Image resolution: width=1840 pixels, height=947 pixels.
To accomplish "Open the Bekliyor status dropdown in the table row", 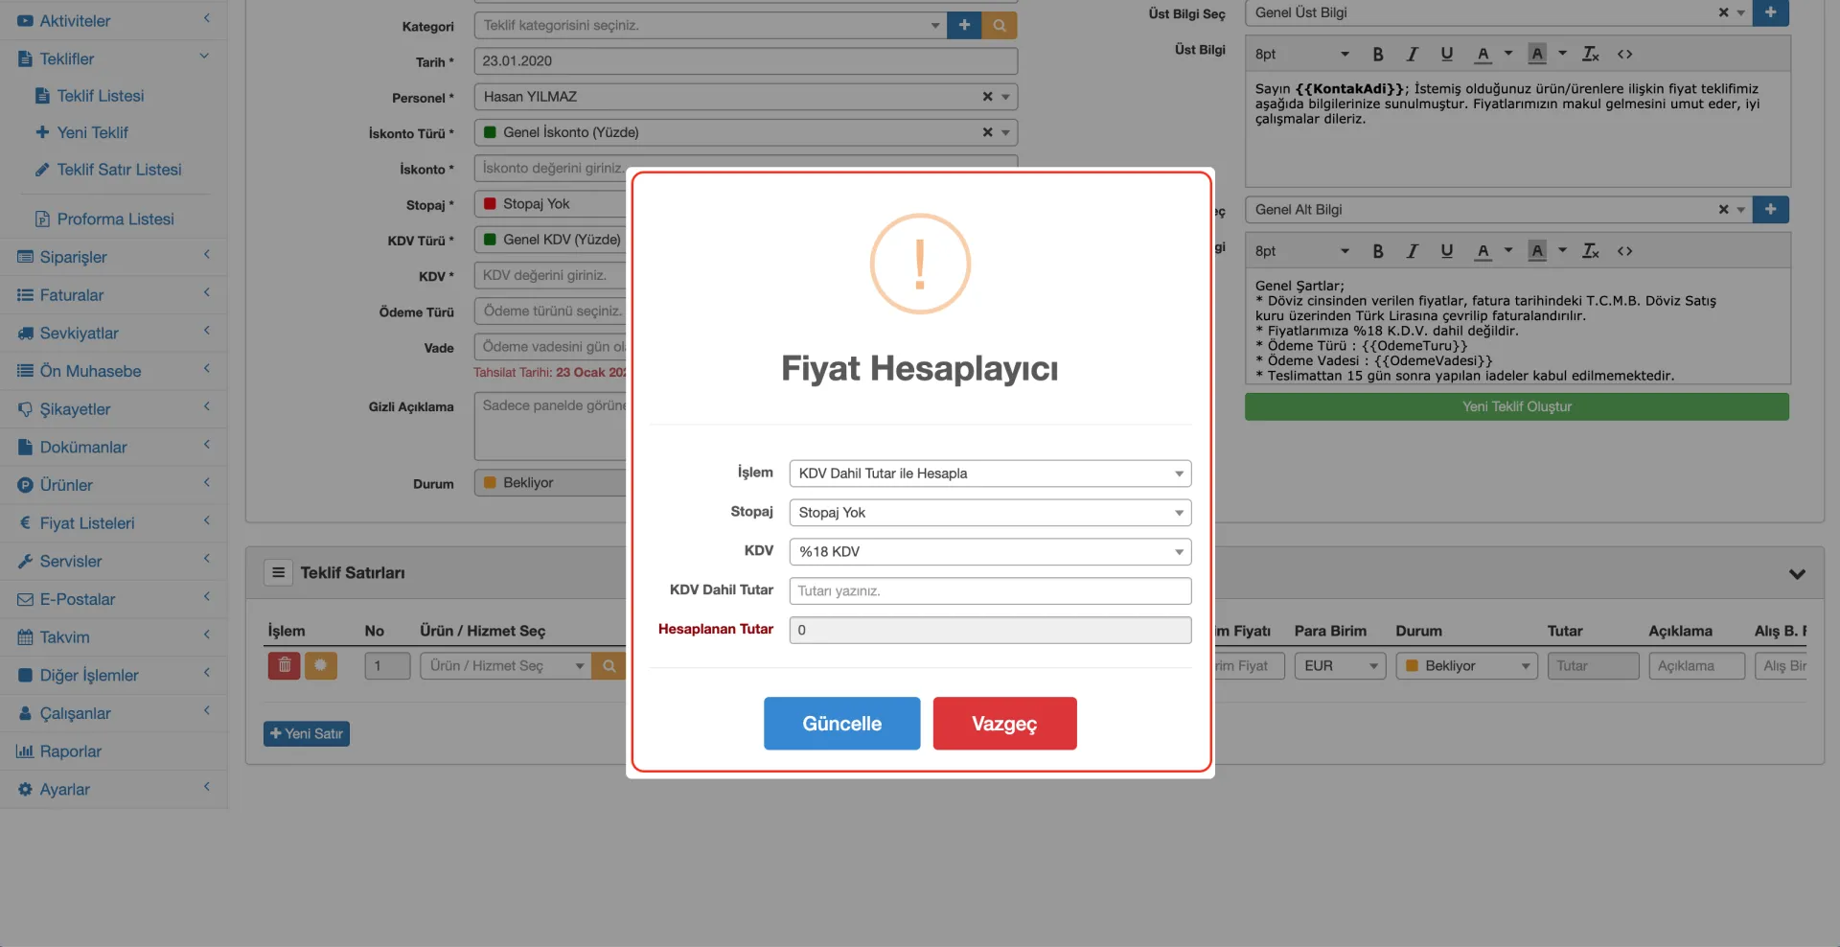I will (x=1466, y=666).
